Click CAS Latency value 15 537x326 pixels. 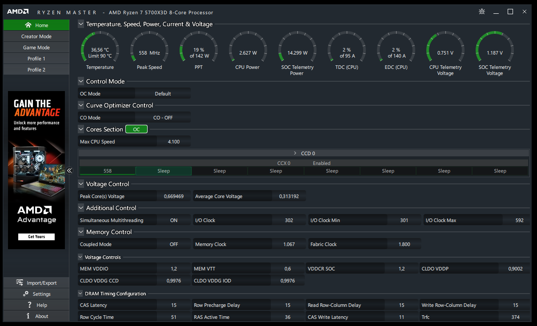click(x=174, y=305)
